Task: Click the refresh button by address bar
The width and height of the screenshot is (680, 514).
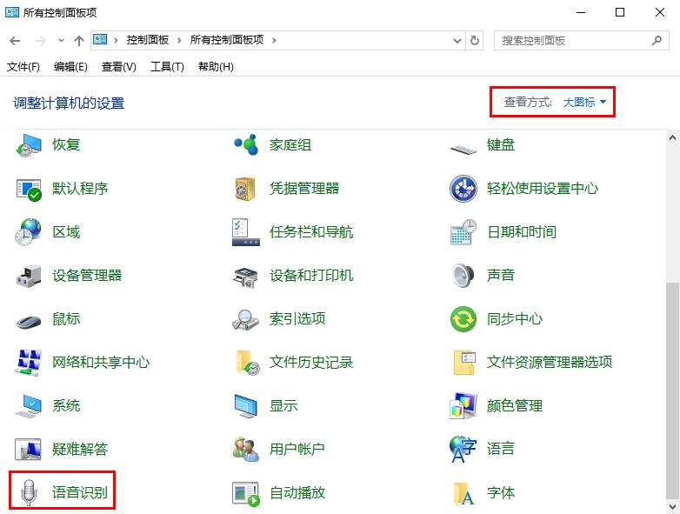Action: pos(475,40)
